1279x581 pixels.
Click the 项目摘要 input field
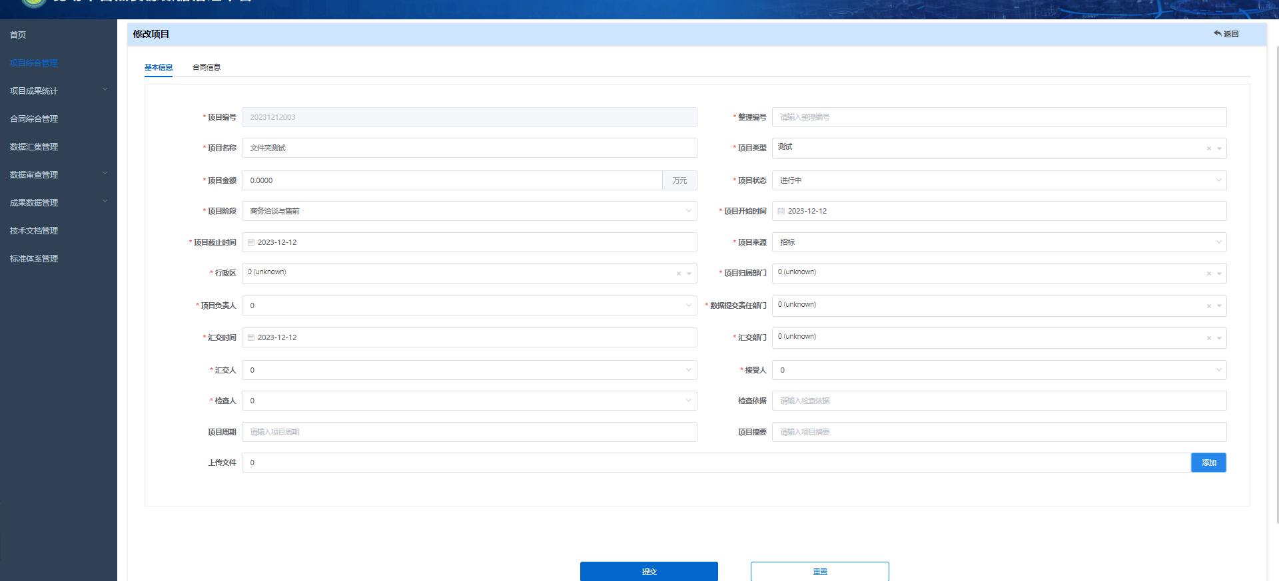999,432
